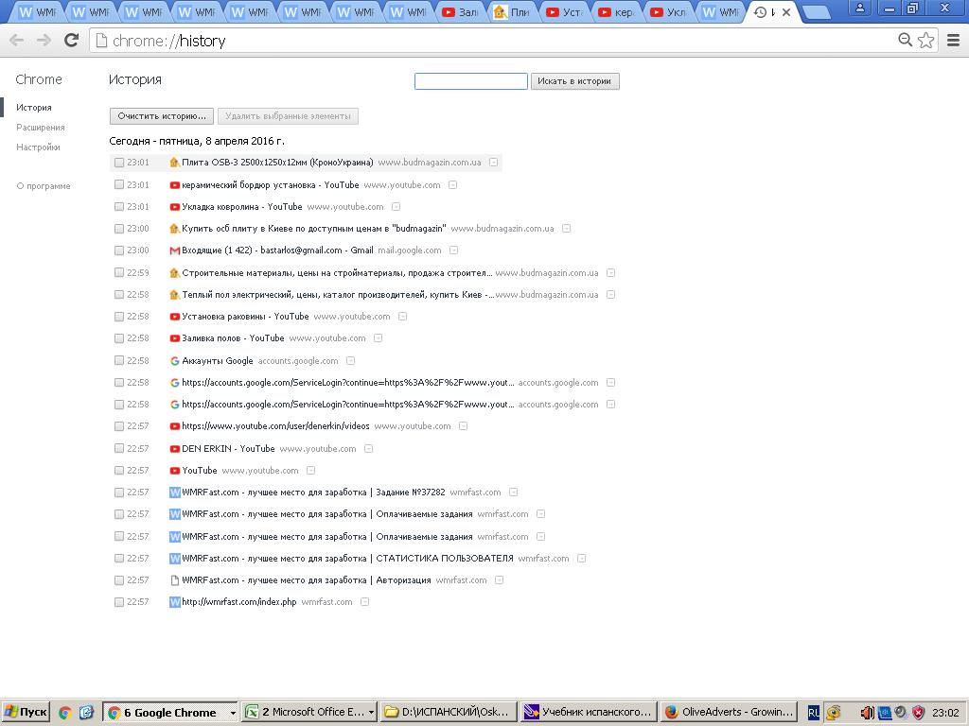
Task: Select История in the left sidebar
Action: [x=34, y=108]
